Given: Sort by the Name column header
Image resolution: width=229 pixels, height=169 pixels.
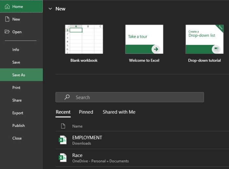Looking at the screenshot, I should coord(78,126).
